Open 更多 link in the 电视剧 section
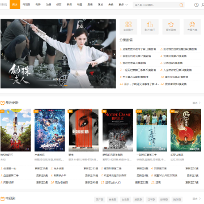 pos(197,199)
